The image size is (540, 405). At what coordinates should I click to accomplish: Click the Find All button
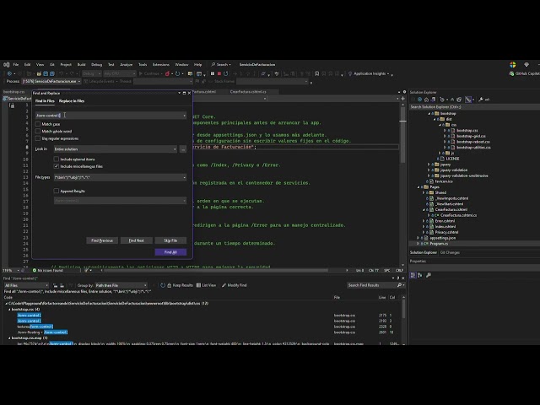[x=170, y=252]
